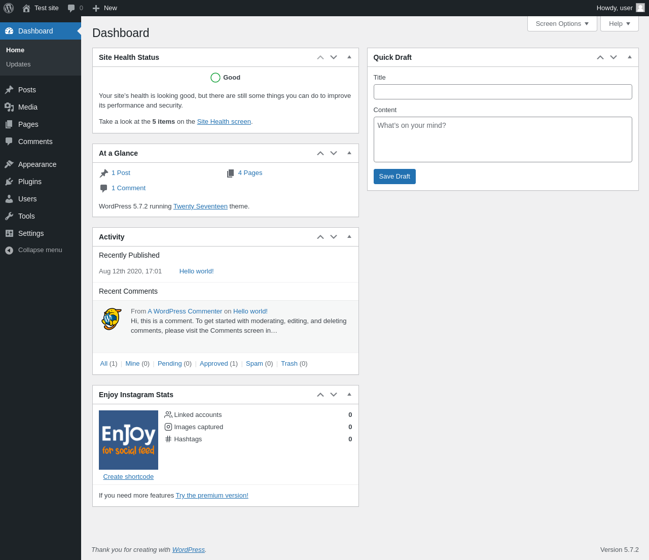Collapse the Enjoy Instagram Stats panel
The image size is (649, 560).
(349, 395)
